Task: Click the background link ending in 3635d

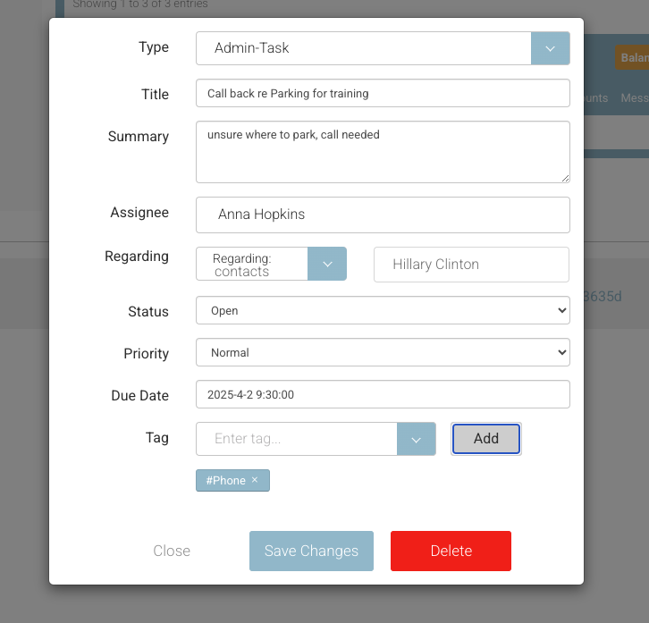Action: coord(603,296)
